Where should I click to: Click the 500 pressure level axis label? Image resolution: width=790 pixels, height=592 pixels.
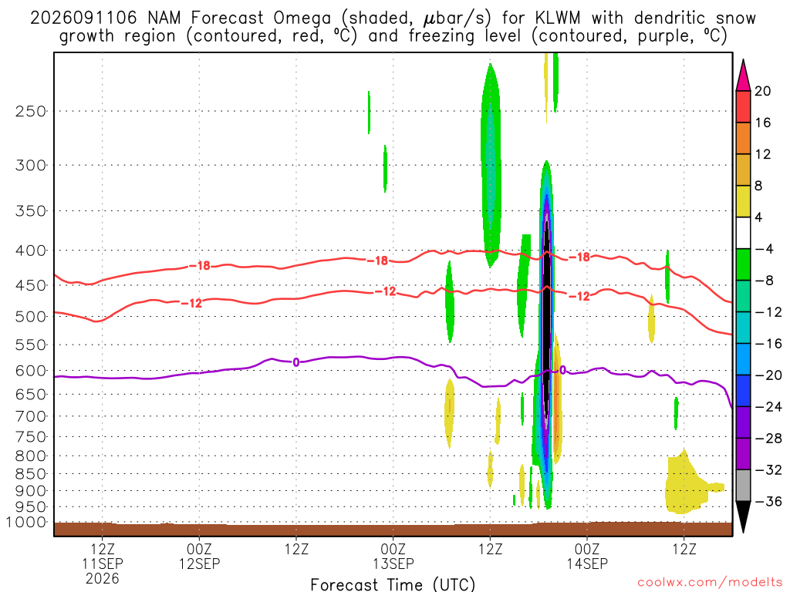31,316
